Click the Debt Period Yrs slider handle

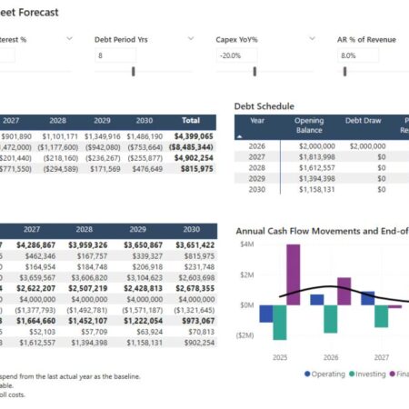click(134, 72)
